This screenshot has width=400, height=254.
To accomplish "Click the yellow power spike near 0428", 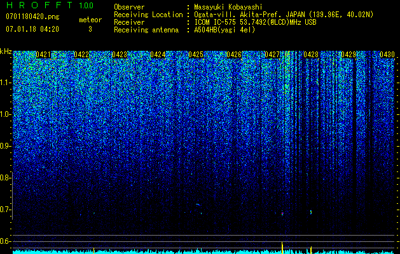I will 311,250.
